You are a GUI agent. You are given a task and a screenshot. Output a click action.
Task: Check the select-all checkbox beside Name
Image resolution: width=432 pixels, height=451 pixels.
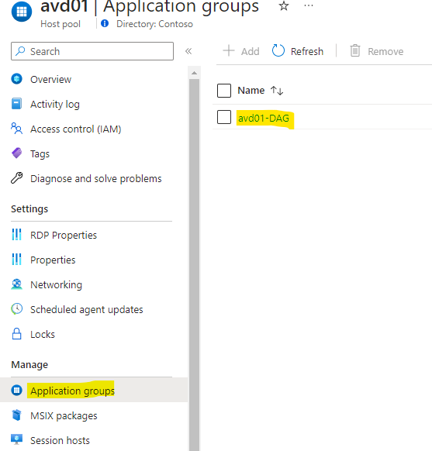(224, 91)
